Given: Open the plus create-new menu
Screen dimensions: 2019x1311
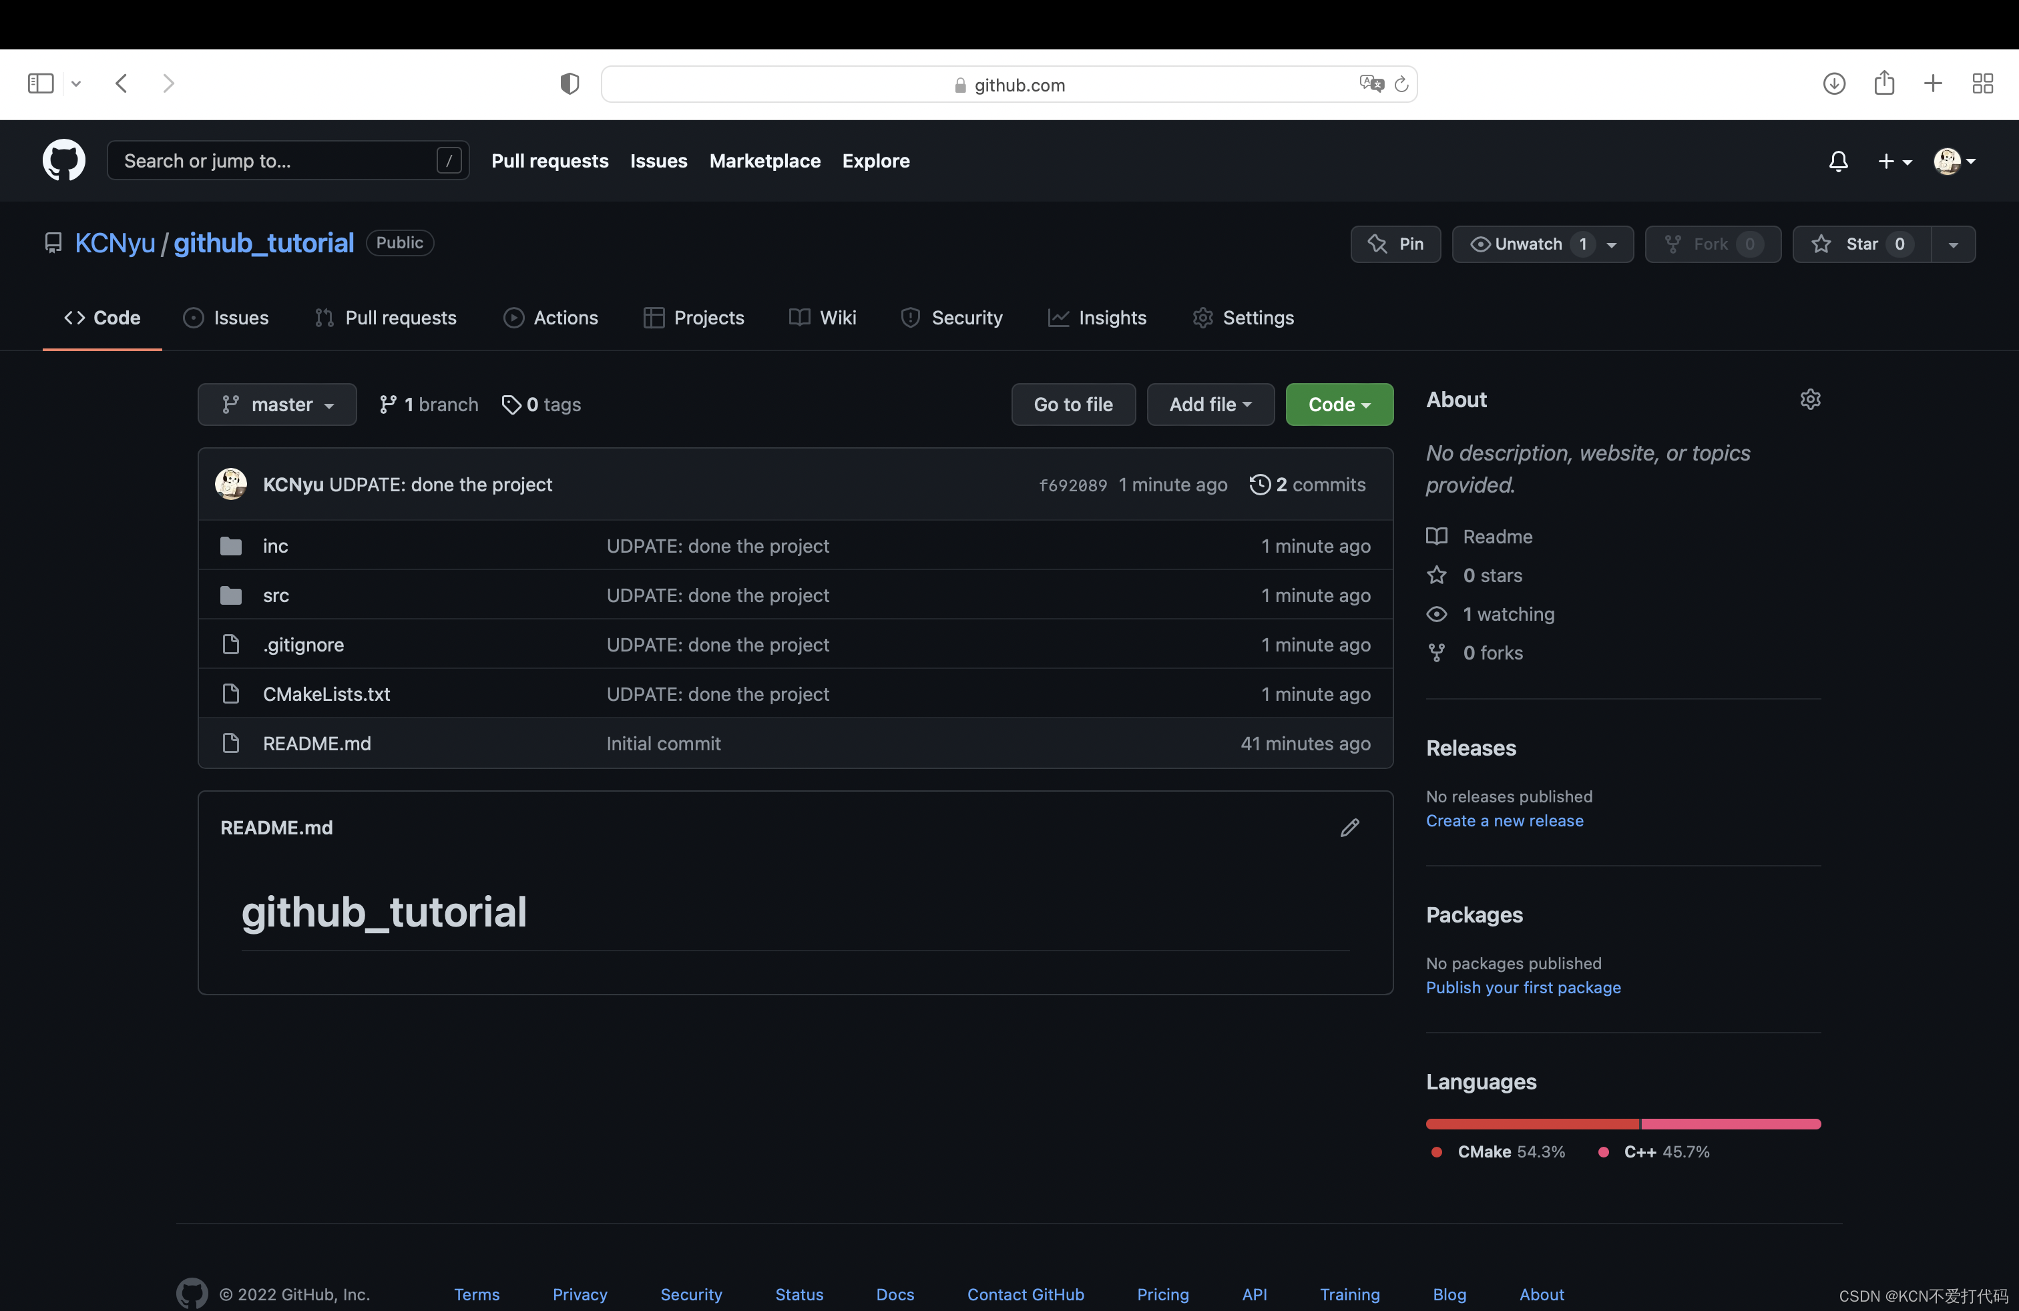Looking at the screenshot, I should point(1893,161).
